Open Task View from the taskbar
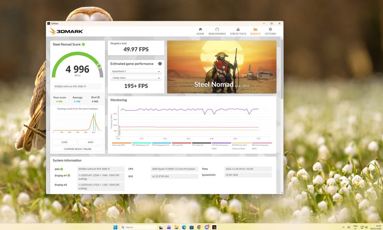The image size is (383, 230). (161, 227)
